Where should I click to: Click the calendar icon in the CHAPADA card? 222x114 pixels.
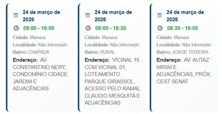pos(16,16)
